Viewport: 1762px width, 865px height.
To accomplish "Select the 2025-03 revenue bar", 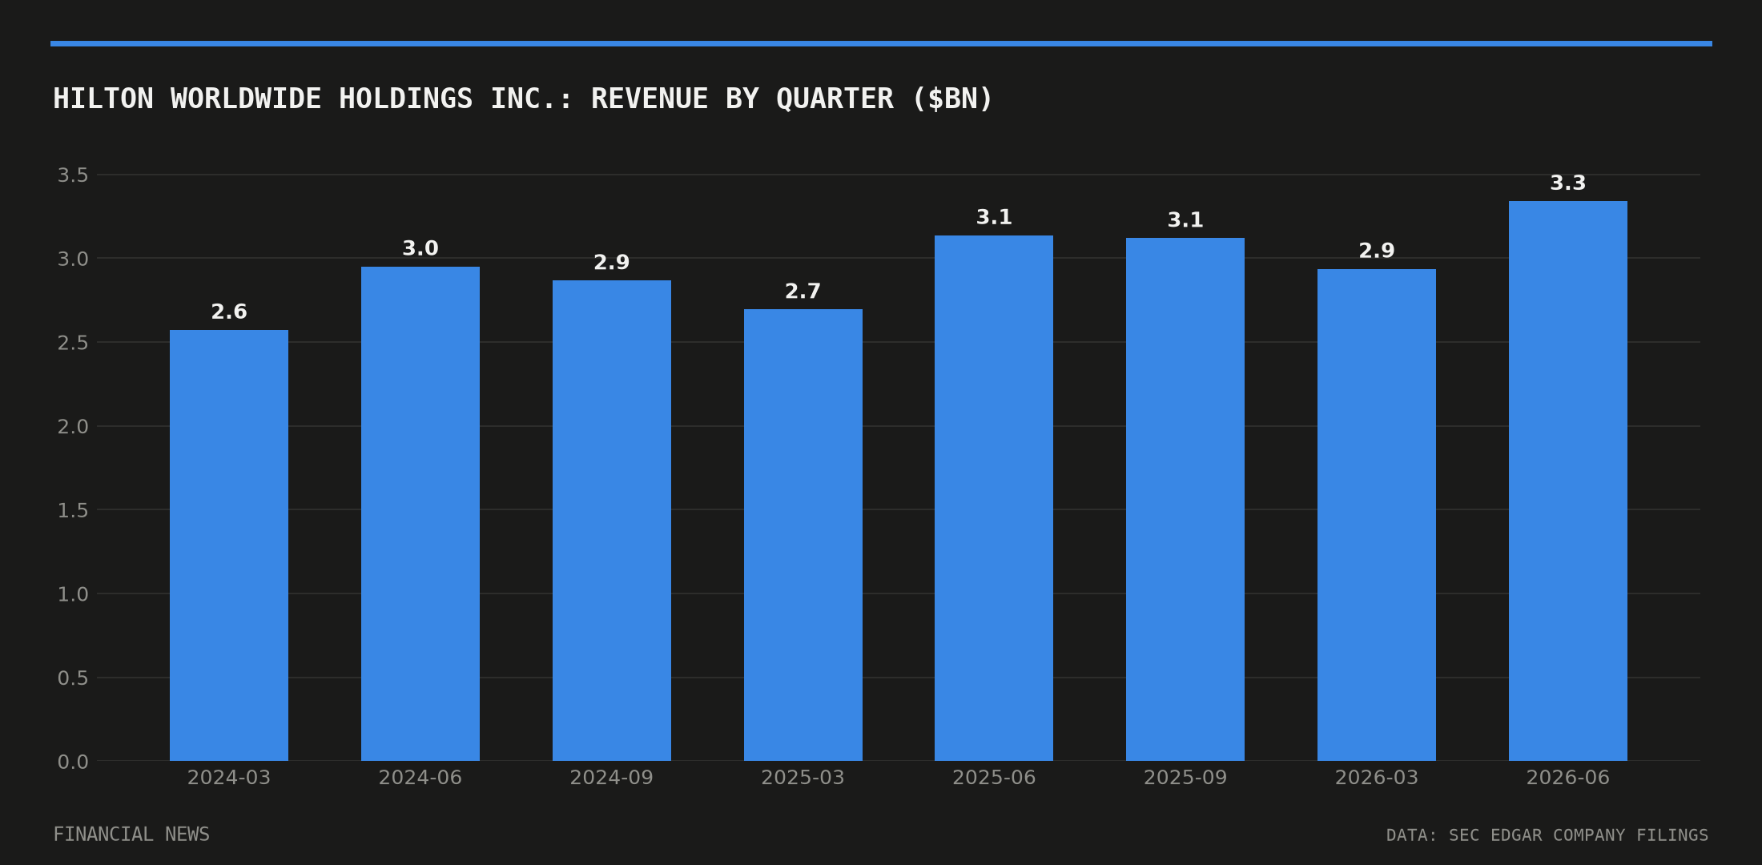I will (x=803, y=535).
